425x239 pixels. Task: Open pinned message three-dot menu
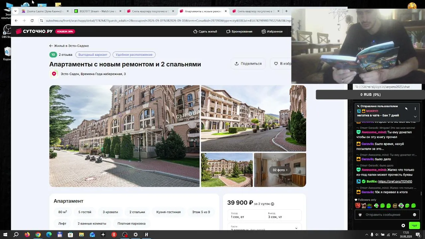[x=415, y=109]
